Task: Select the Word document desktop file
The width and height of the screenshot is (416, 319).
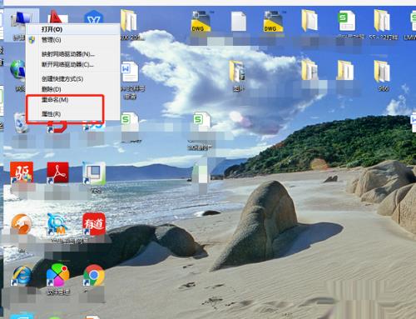Action: [x=130, y=72]
